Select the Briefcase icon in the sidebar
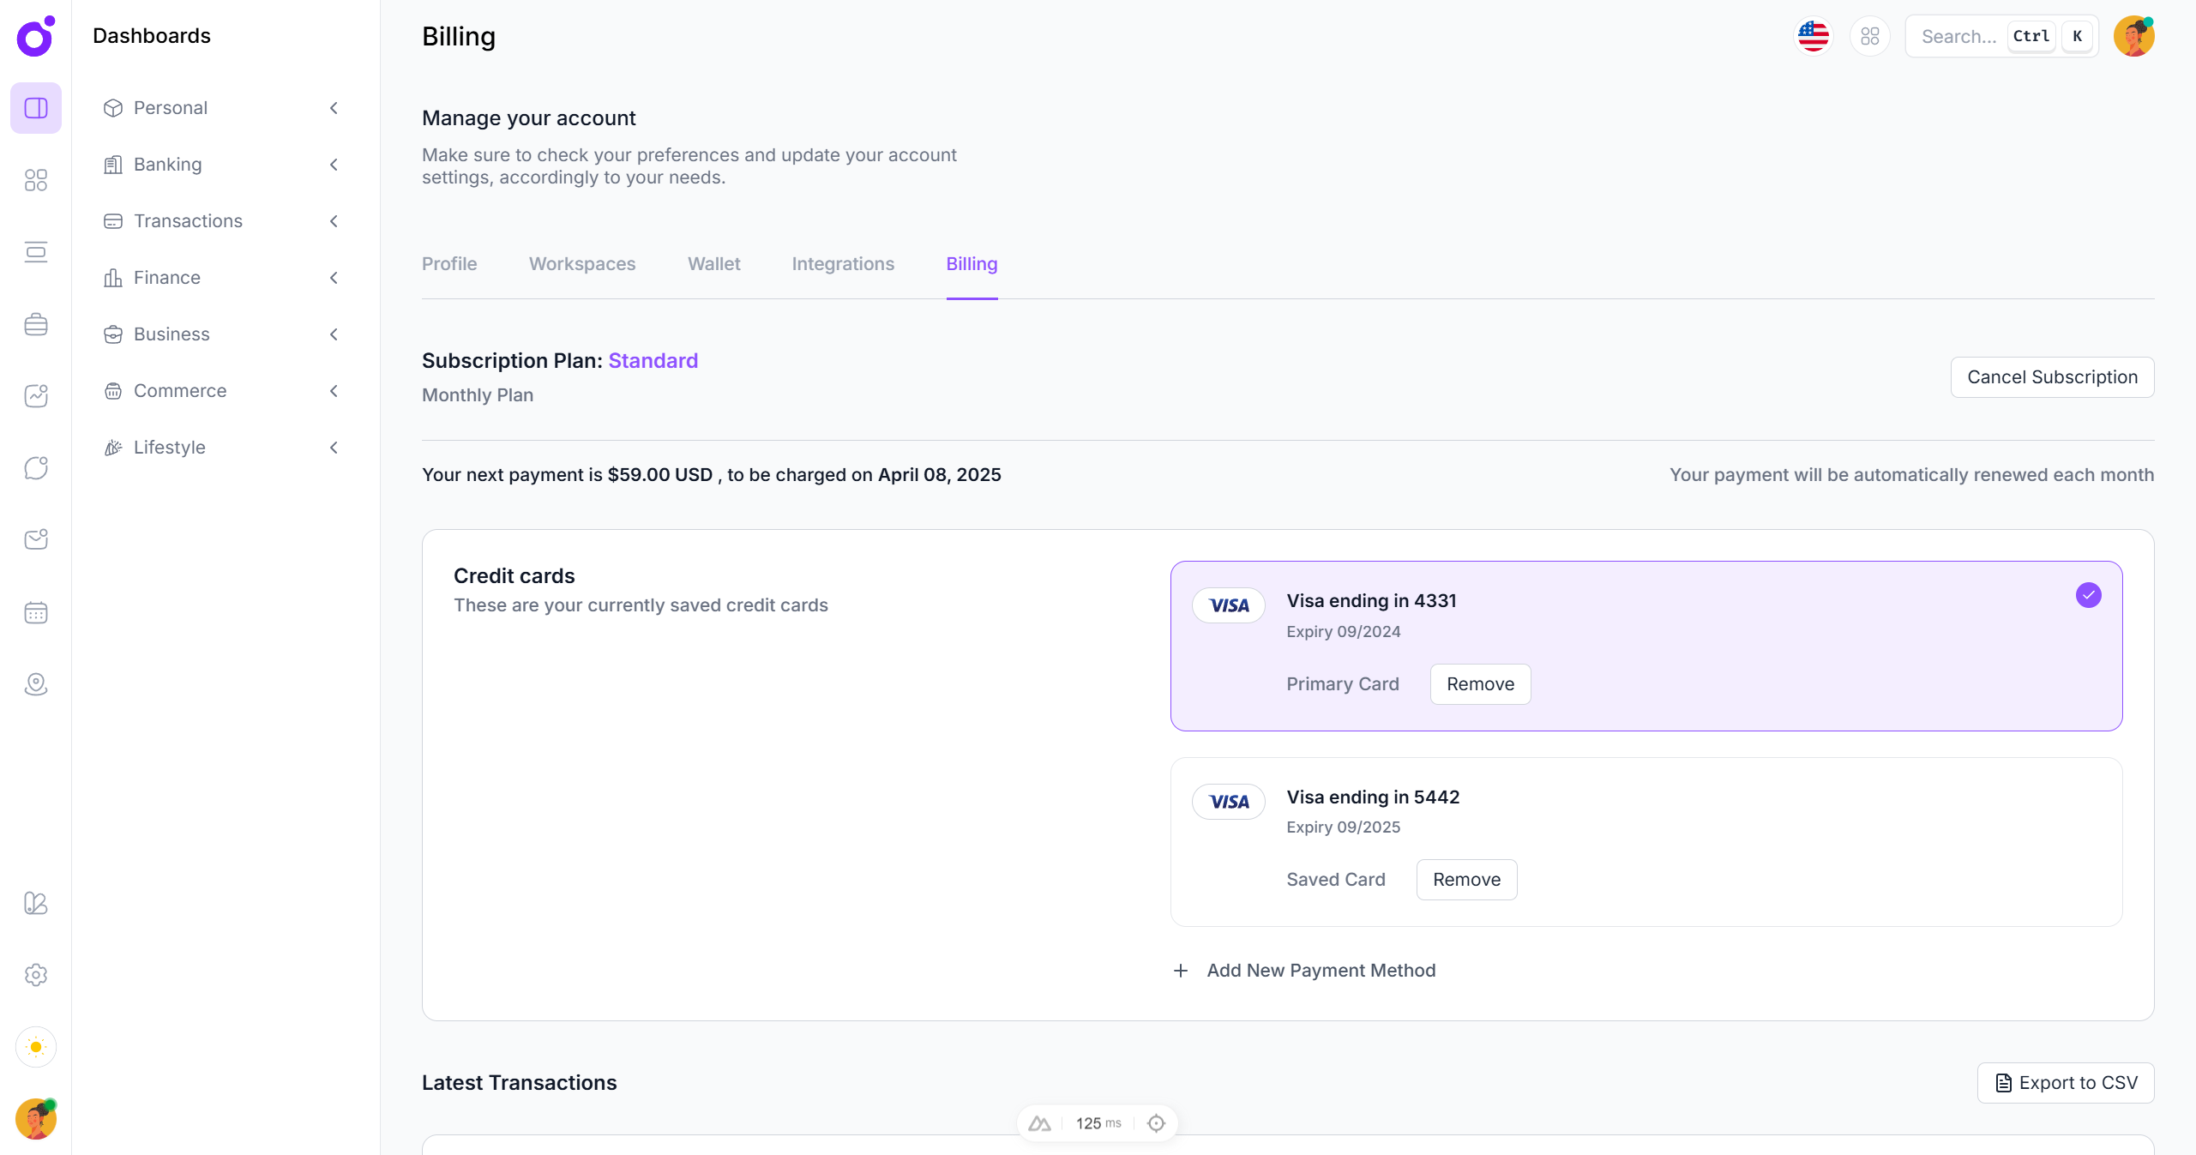2196x1155 pixels. tap(36, 324)
